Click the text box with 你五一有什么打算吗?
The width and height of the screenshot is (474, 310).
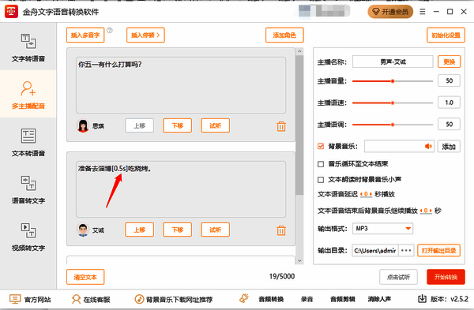pyautogui.click(x=181, y=85)
